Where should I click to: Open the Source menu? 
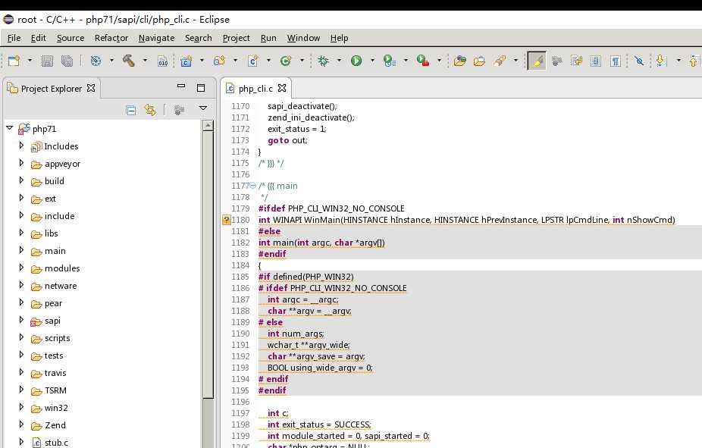71,38
